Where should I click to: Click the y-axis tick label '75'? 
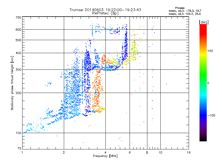coord(19,148)
